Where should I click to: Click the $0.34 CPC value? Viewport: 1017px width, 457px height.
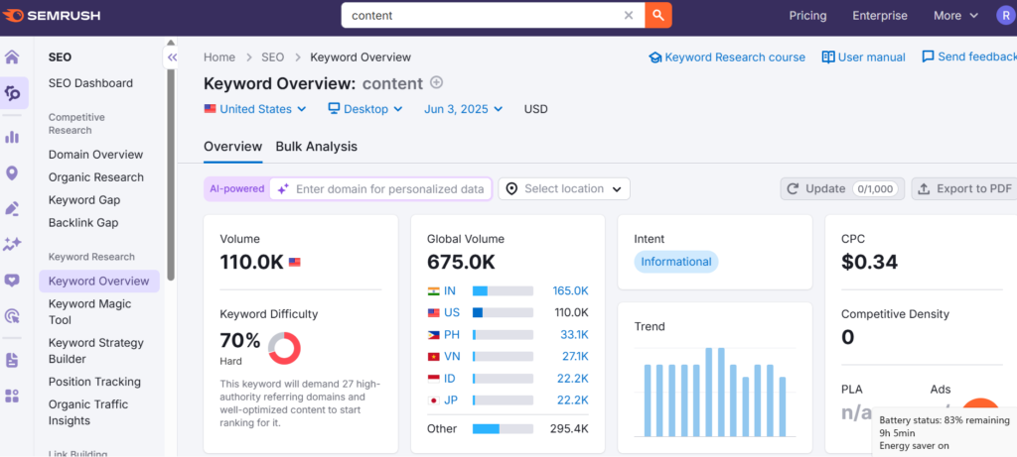[870, 262]
